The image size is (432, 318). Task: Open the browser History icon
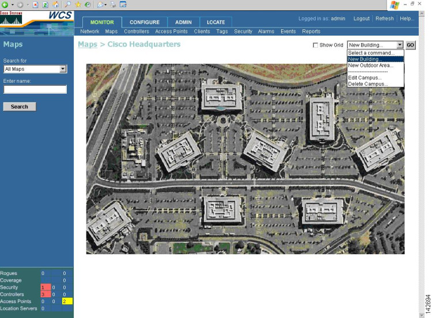coord(88,5)
